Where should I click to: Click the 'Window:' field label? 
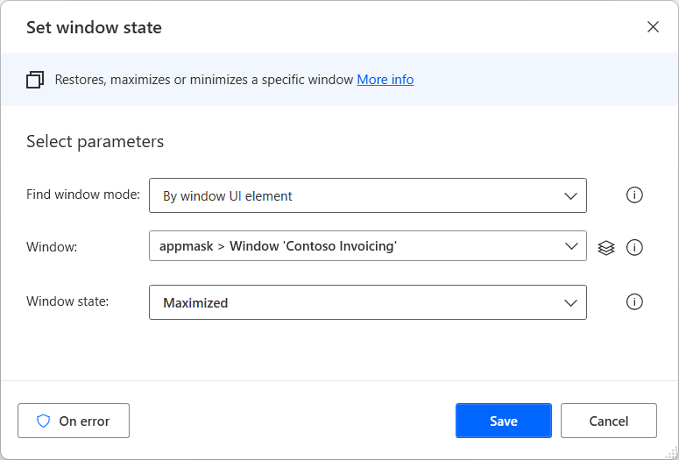(52, 247)
